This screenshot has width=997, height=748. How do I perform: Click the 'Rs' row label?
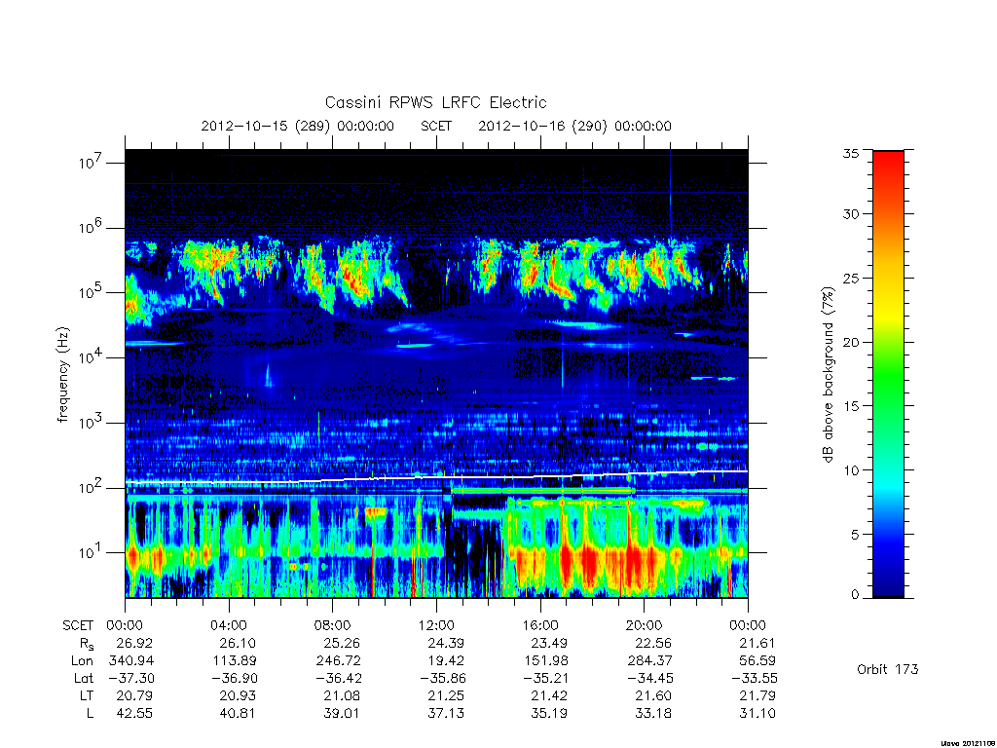click(86, 644)
